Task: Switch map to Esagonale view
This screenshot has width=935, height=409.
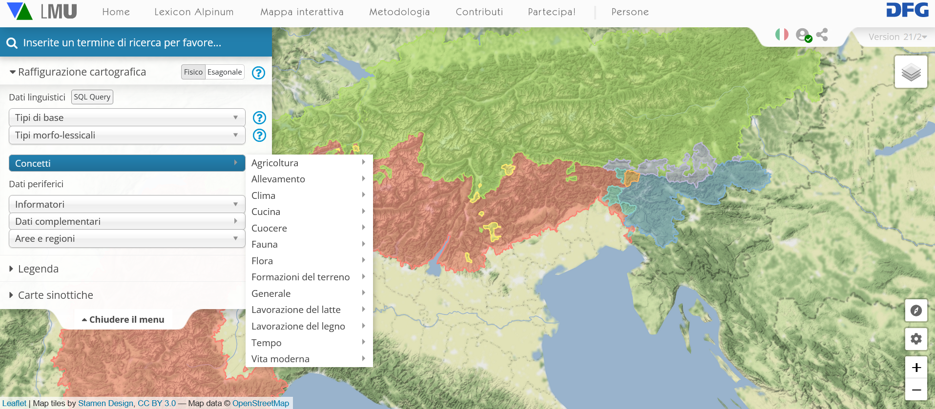Action: (225, 72)
